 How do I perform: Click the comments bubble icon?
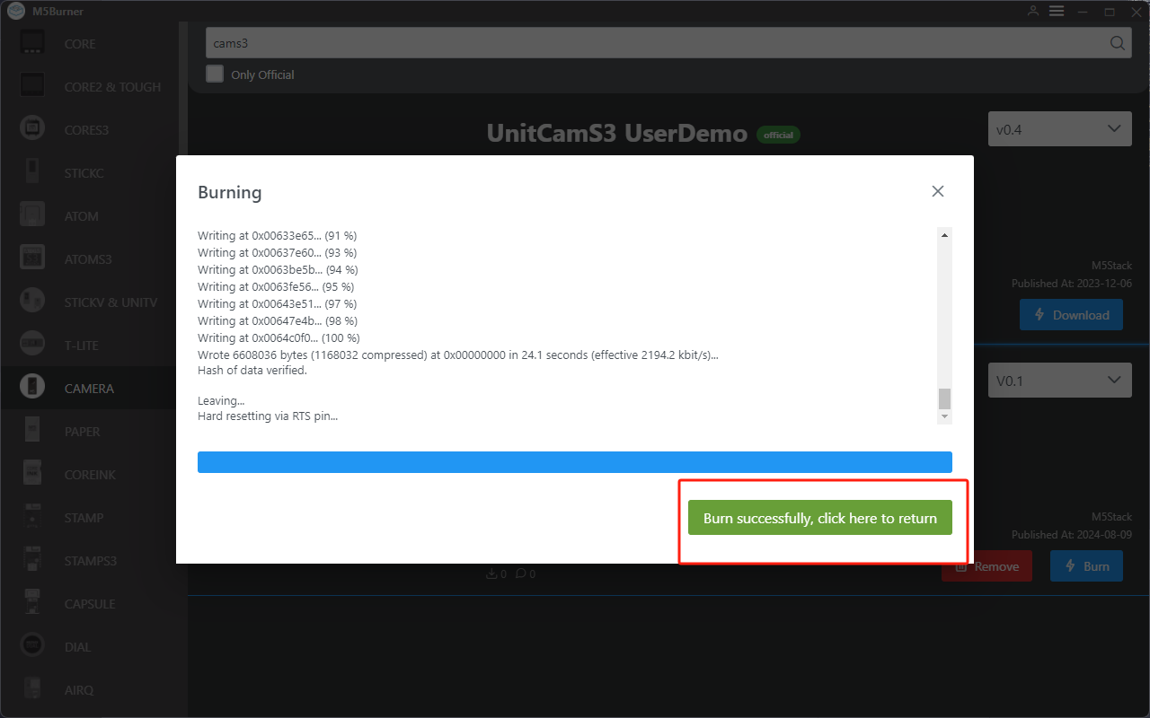[520, 574]
